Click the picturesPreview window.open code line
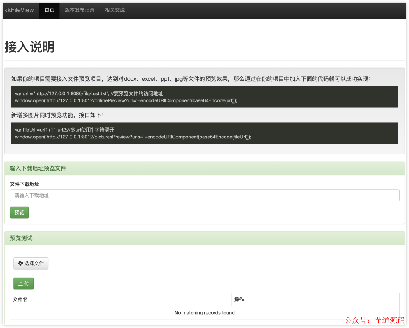The width and height of the screenshot is (409, 328). pos(133,137)
